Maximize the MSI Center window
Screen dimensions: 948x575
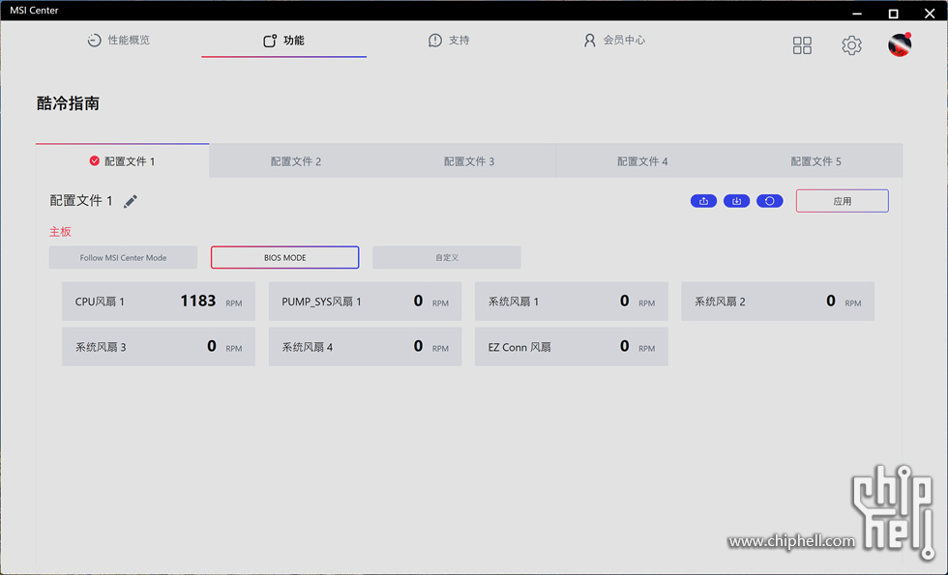pos(893,14)
